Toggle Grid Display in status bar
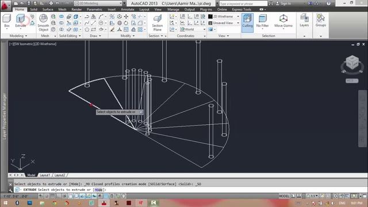 pos(52,195)
